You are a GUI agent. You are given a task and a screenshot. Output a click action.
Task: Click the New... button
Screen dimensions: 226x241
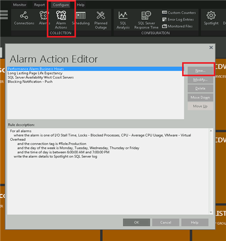(x=200, y=71)
